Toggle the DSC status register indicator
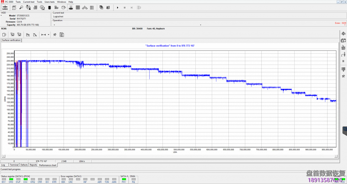Viewport: 347px width, 184px height. click(x=25, y=179)
